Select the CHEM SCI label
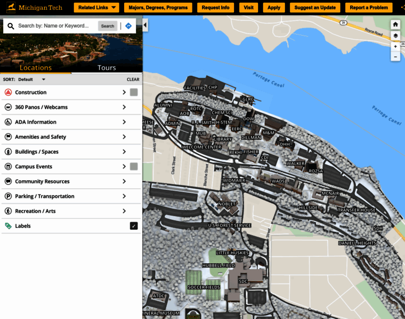The image size is (405, 319). [222, 113]
